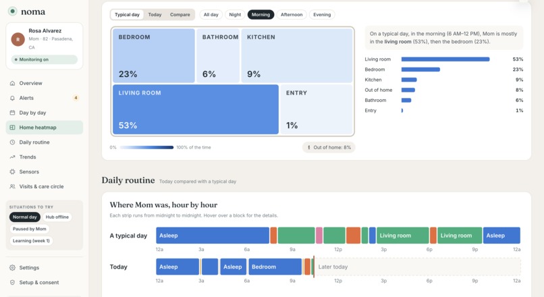Open Visits & care circle

pyautogui.click(x=45, y=186)
